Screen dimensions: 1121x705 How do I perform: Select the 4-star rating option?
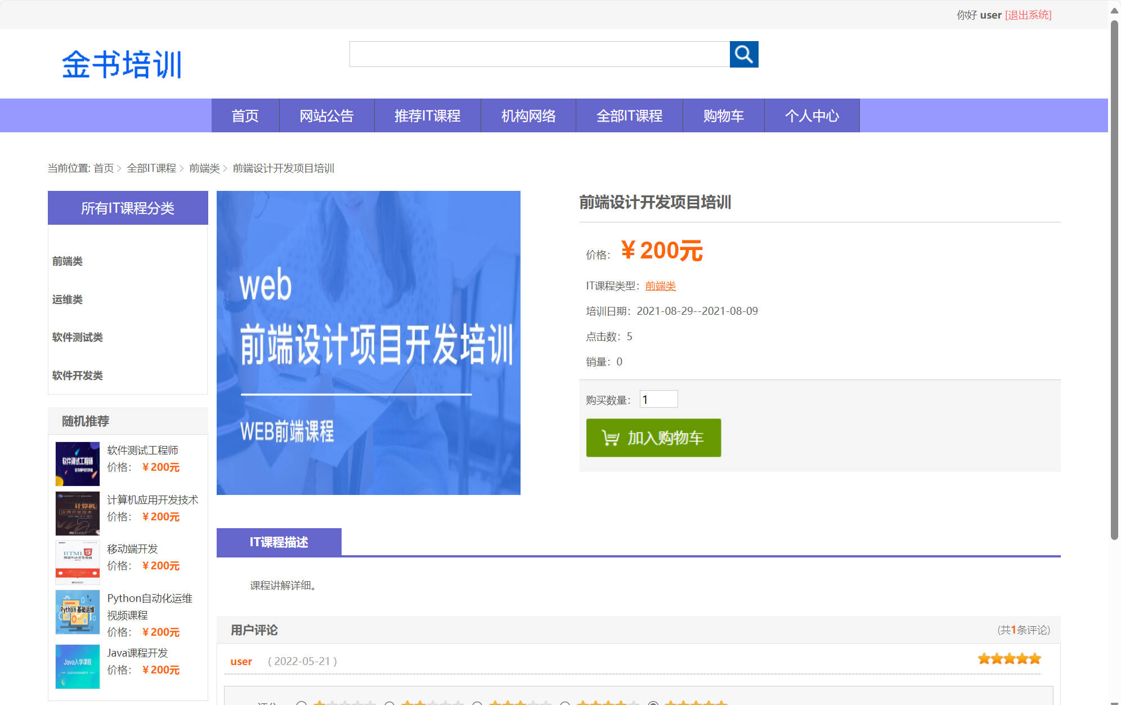pyautogui.click(x=566, y=703)
